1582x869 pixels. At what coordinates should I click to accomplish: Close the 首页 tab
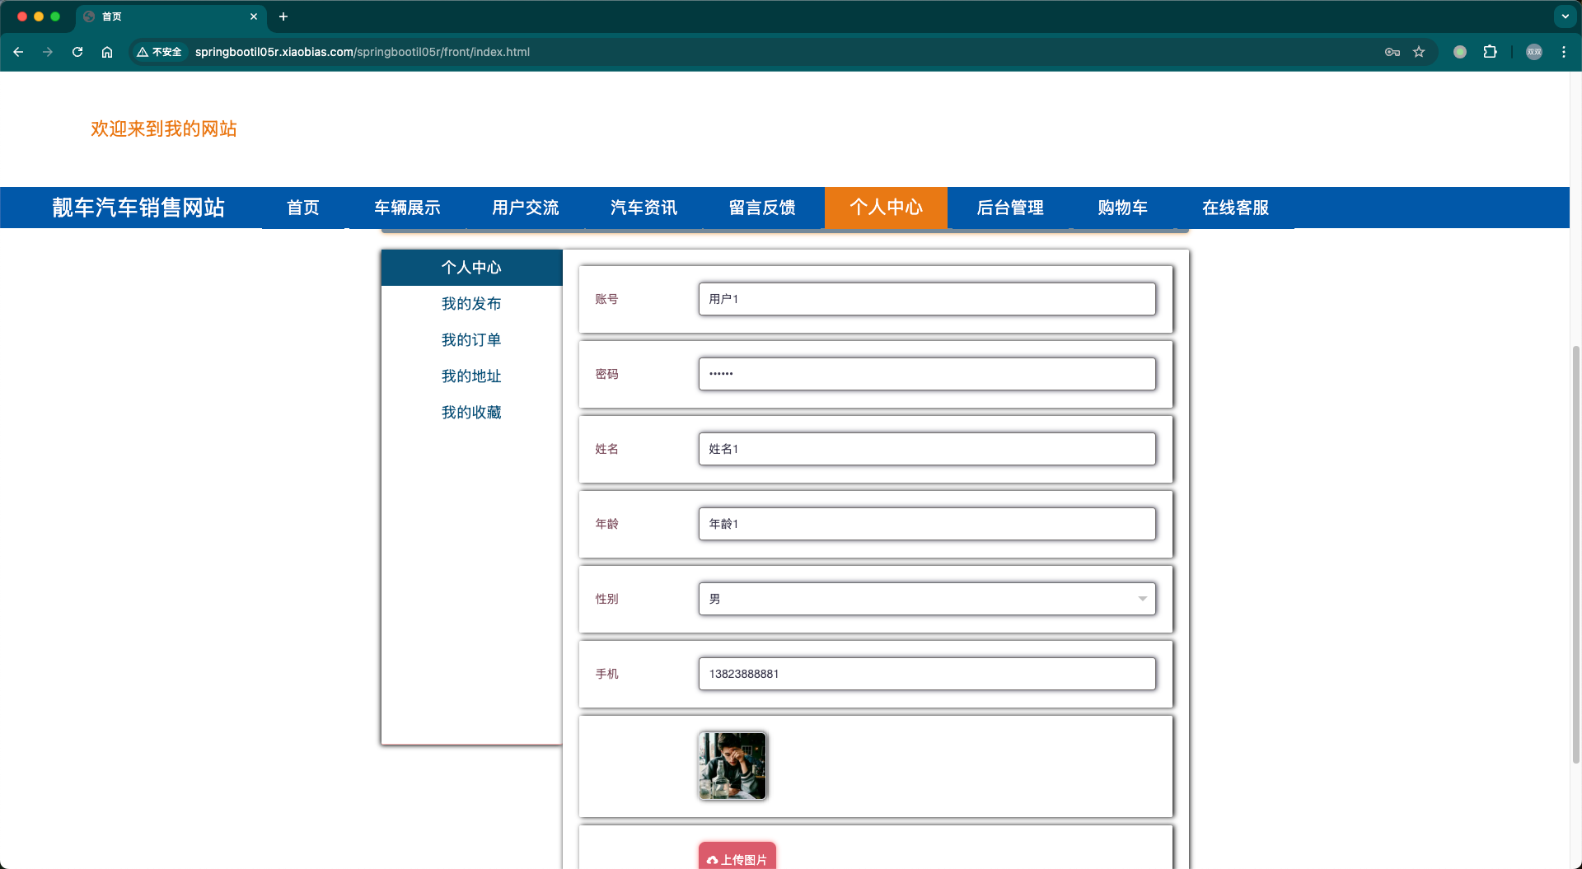point(254,16)
